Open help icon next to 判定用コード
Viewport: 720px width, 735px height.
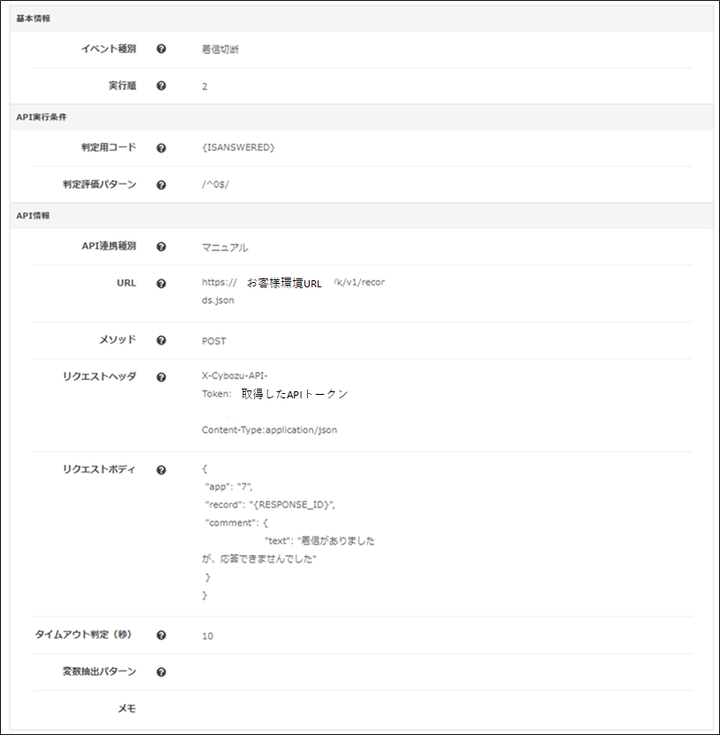click(x=161, y=148)
